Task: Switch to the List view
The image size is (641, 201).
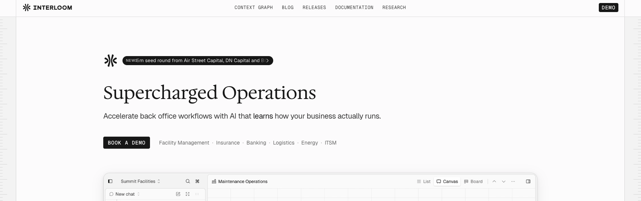Action: [x=424, y=181]
